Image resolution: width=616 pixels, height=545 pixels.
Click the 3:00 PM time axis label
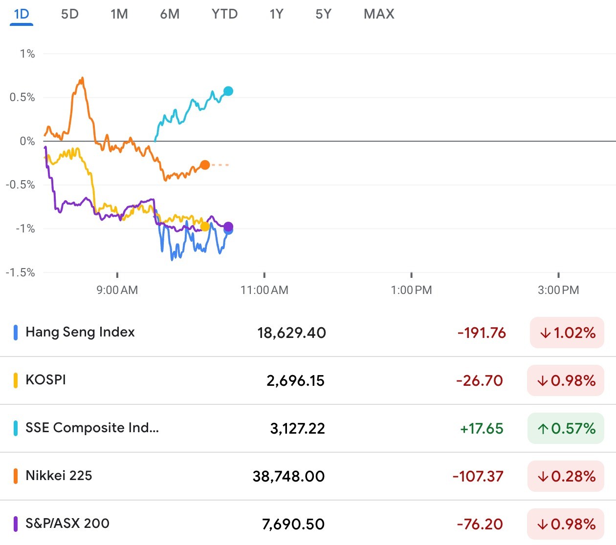(558, 290)
